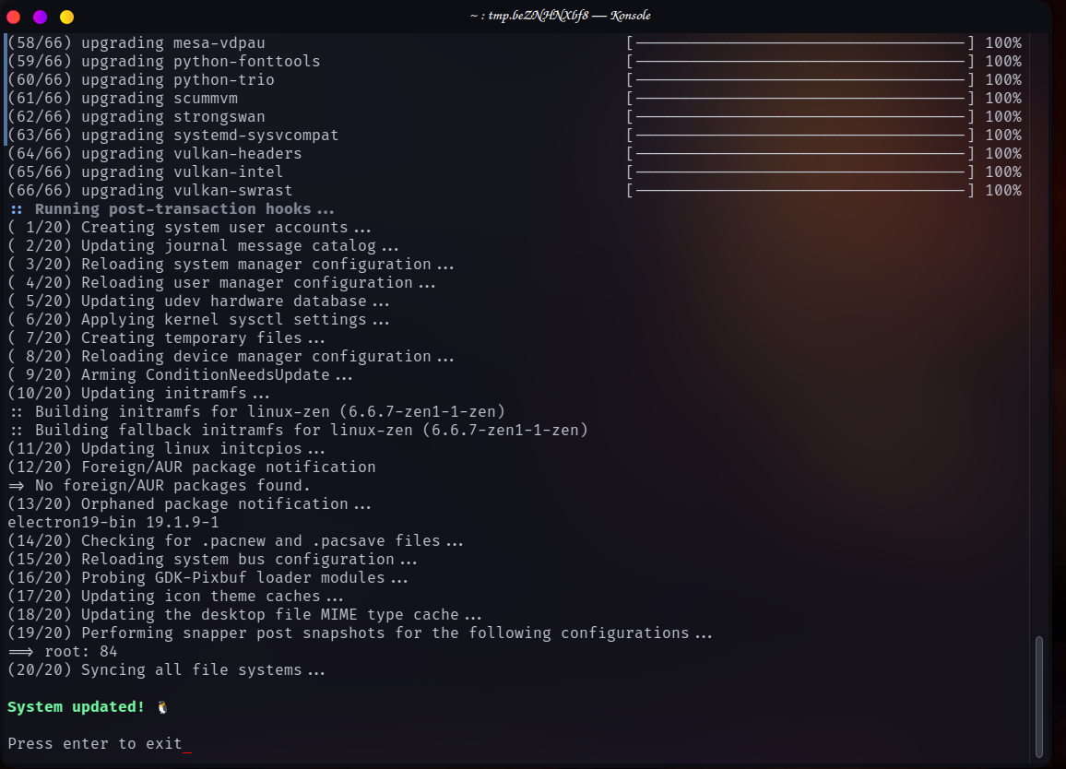The height and width of the screenshot is (769, 1066).
Task: Click the 'Press enter to exit' prompt line
Action: (x=95, y=744)
